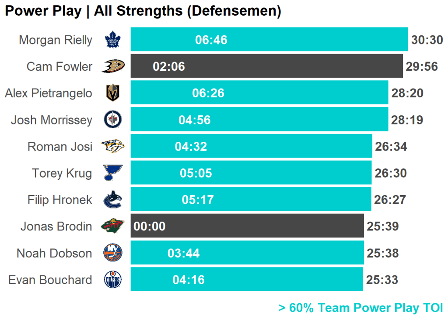The height and width of the screenshot is (319, 448).
Task: Click the Toronto Maple Leafs logo
Action: click(113, 40)
